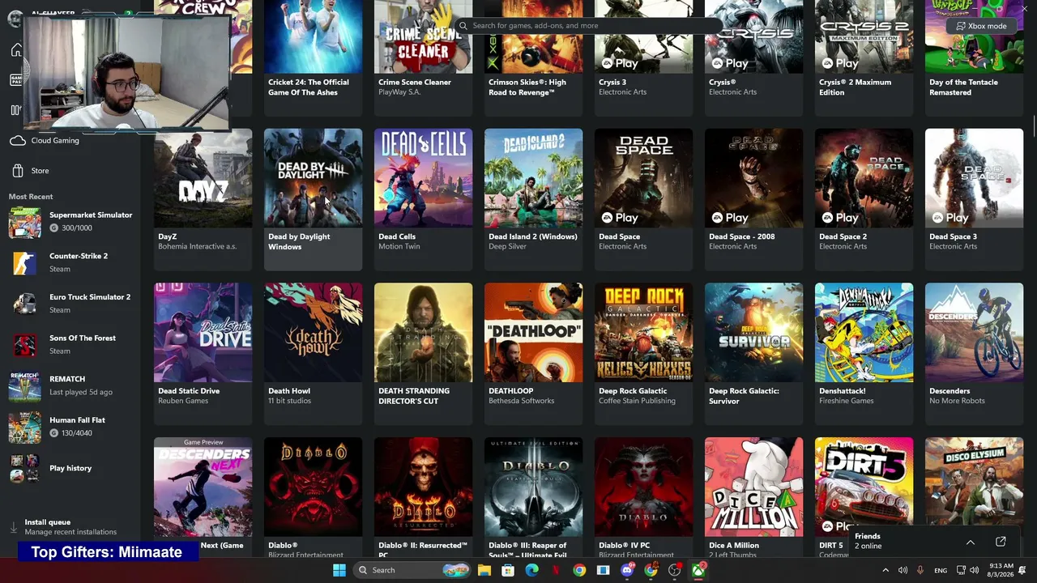Screen dimensions: 1037x583
Task: Open the Dead Cells game tile
Action: (423, 199)
